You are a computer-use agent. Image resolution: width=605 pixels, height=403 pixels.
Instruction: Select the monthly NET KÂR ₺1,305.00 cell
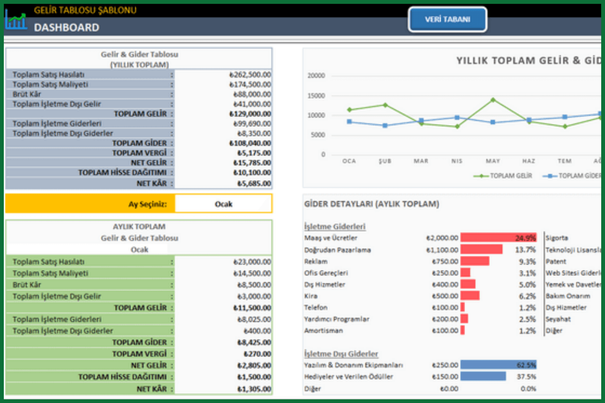[254, 389]
